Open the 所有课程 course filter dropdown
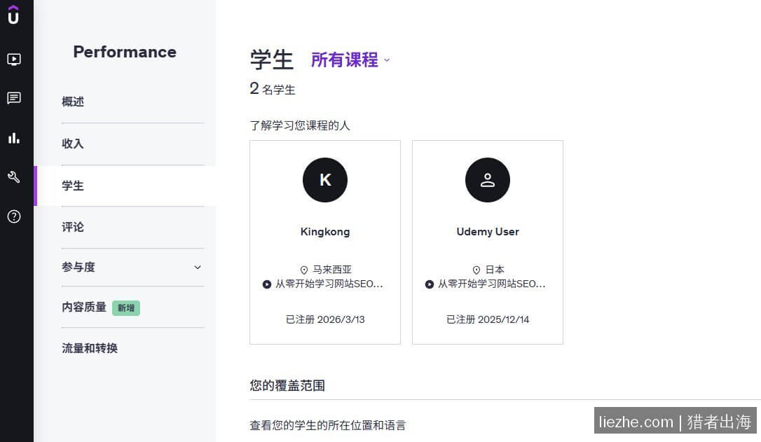 coord(350,60)
